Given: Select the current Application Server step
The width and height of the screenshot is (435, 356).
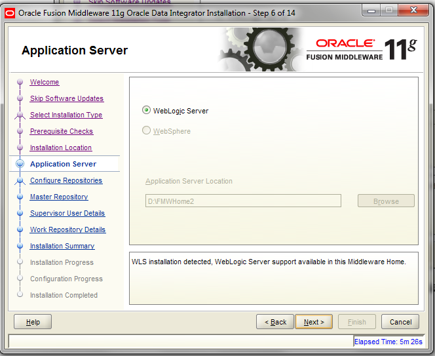Looking at the screenshot, I should [x=64, y=164].
